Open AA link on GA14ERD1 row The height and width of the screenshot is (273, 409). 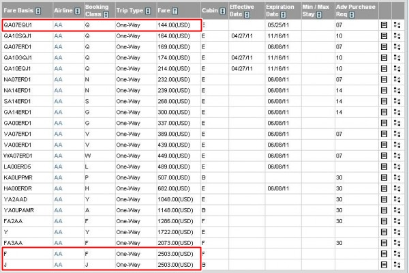coord(59,112)
